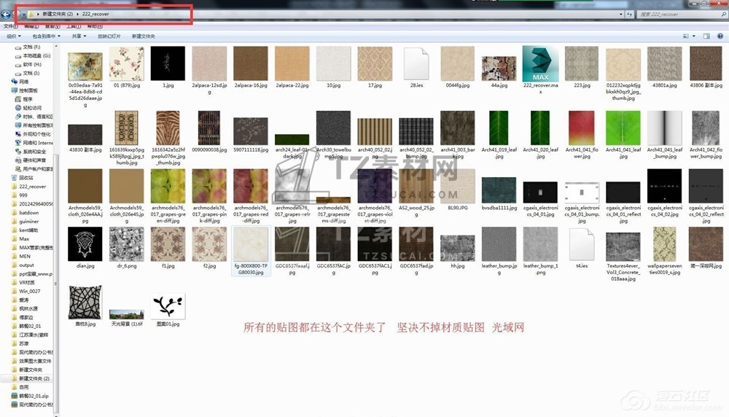Refresh the folder with the refresh icon
729x417 pixels.
630,15
